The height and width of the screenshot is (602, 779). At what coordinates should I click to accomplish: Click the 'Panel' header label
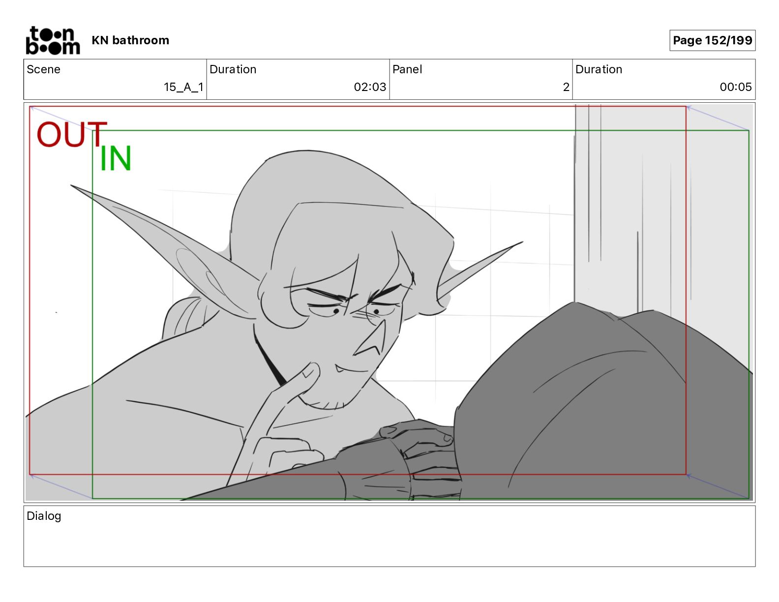pos(407,69)
